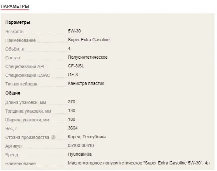
Task: Click the GF-3 ILSAC specification value
Action: (73, 75)
